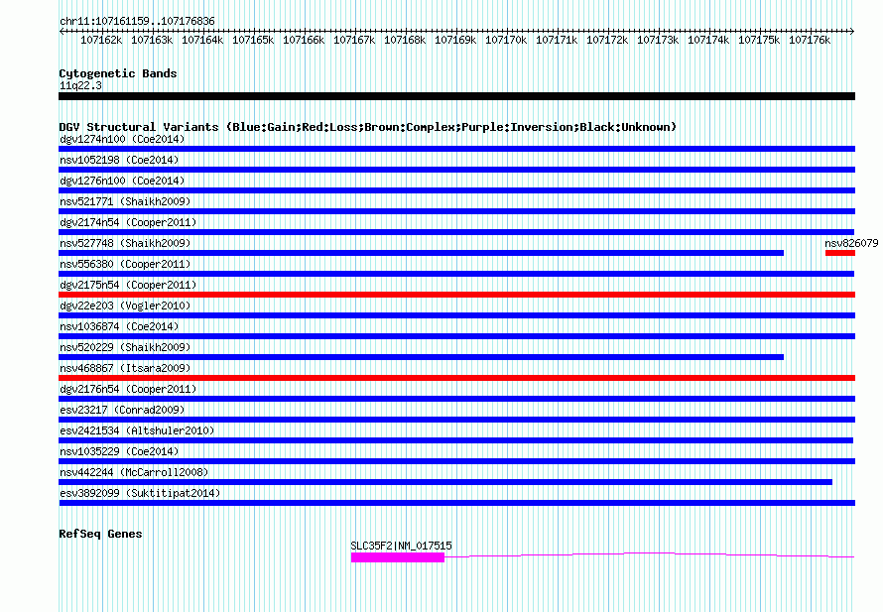
Task: Click the dgv2176n54 (Cooper2011) label
Action: point(128,389)
